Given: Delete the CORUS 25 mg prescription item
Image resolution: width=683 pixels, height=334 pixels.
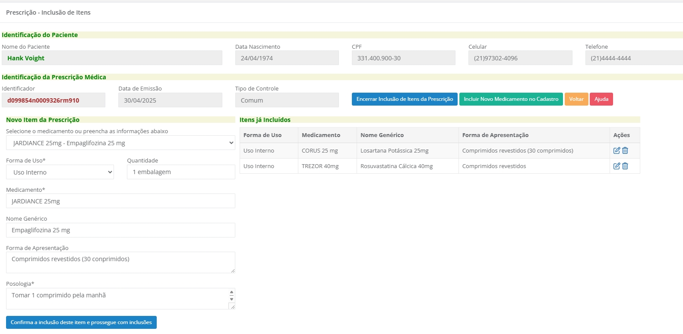Looking at the screenshot, I should (x=625, y=150).
